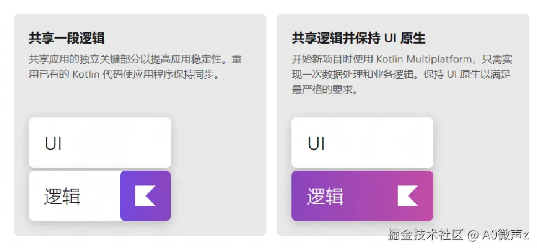Click the UI label text in right card
Viewport: 537px width, 250px height.
[316, 144]
